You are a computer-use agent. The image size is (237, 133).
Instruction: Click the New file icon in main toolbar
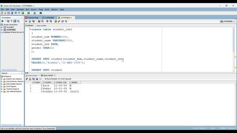(x=1, y=13)
